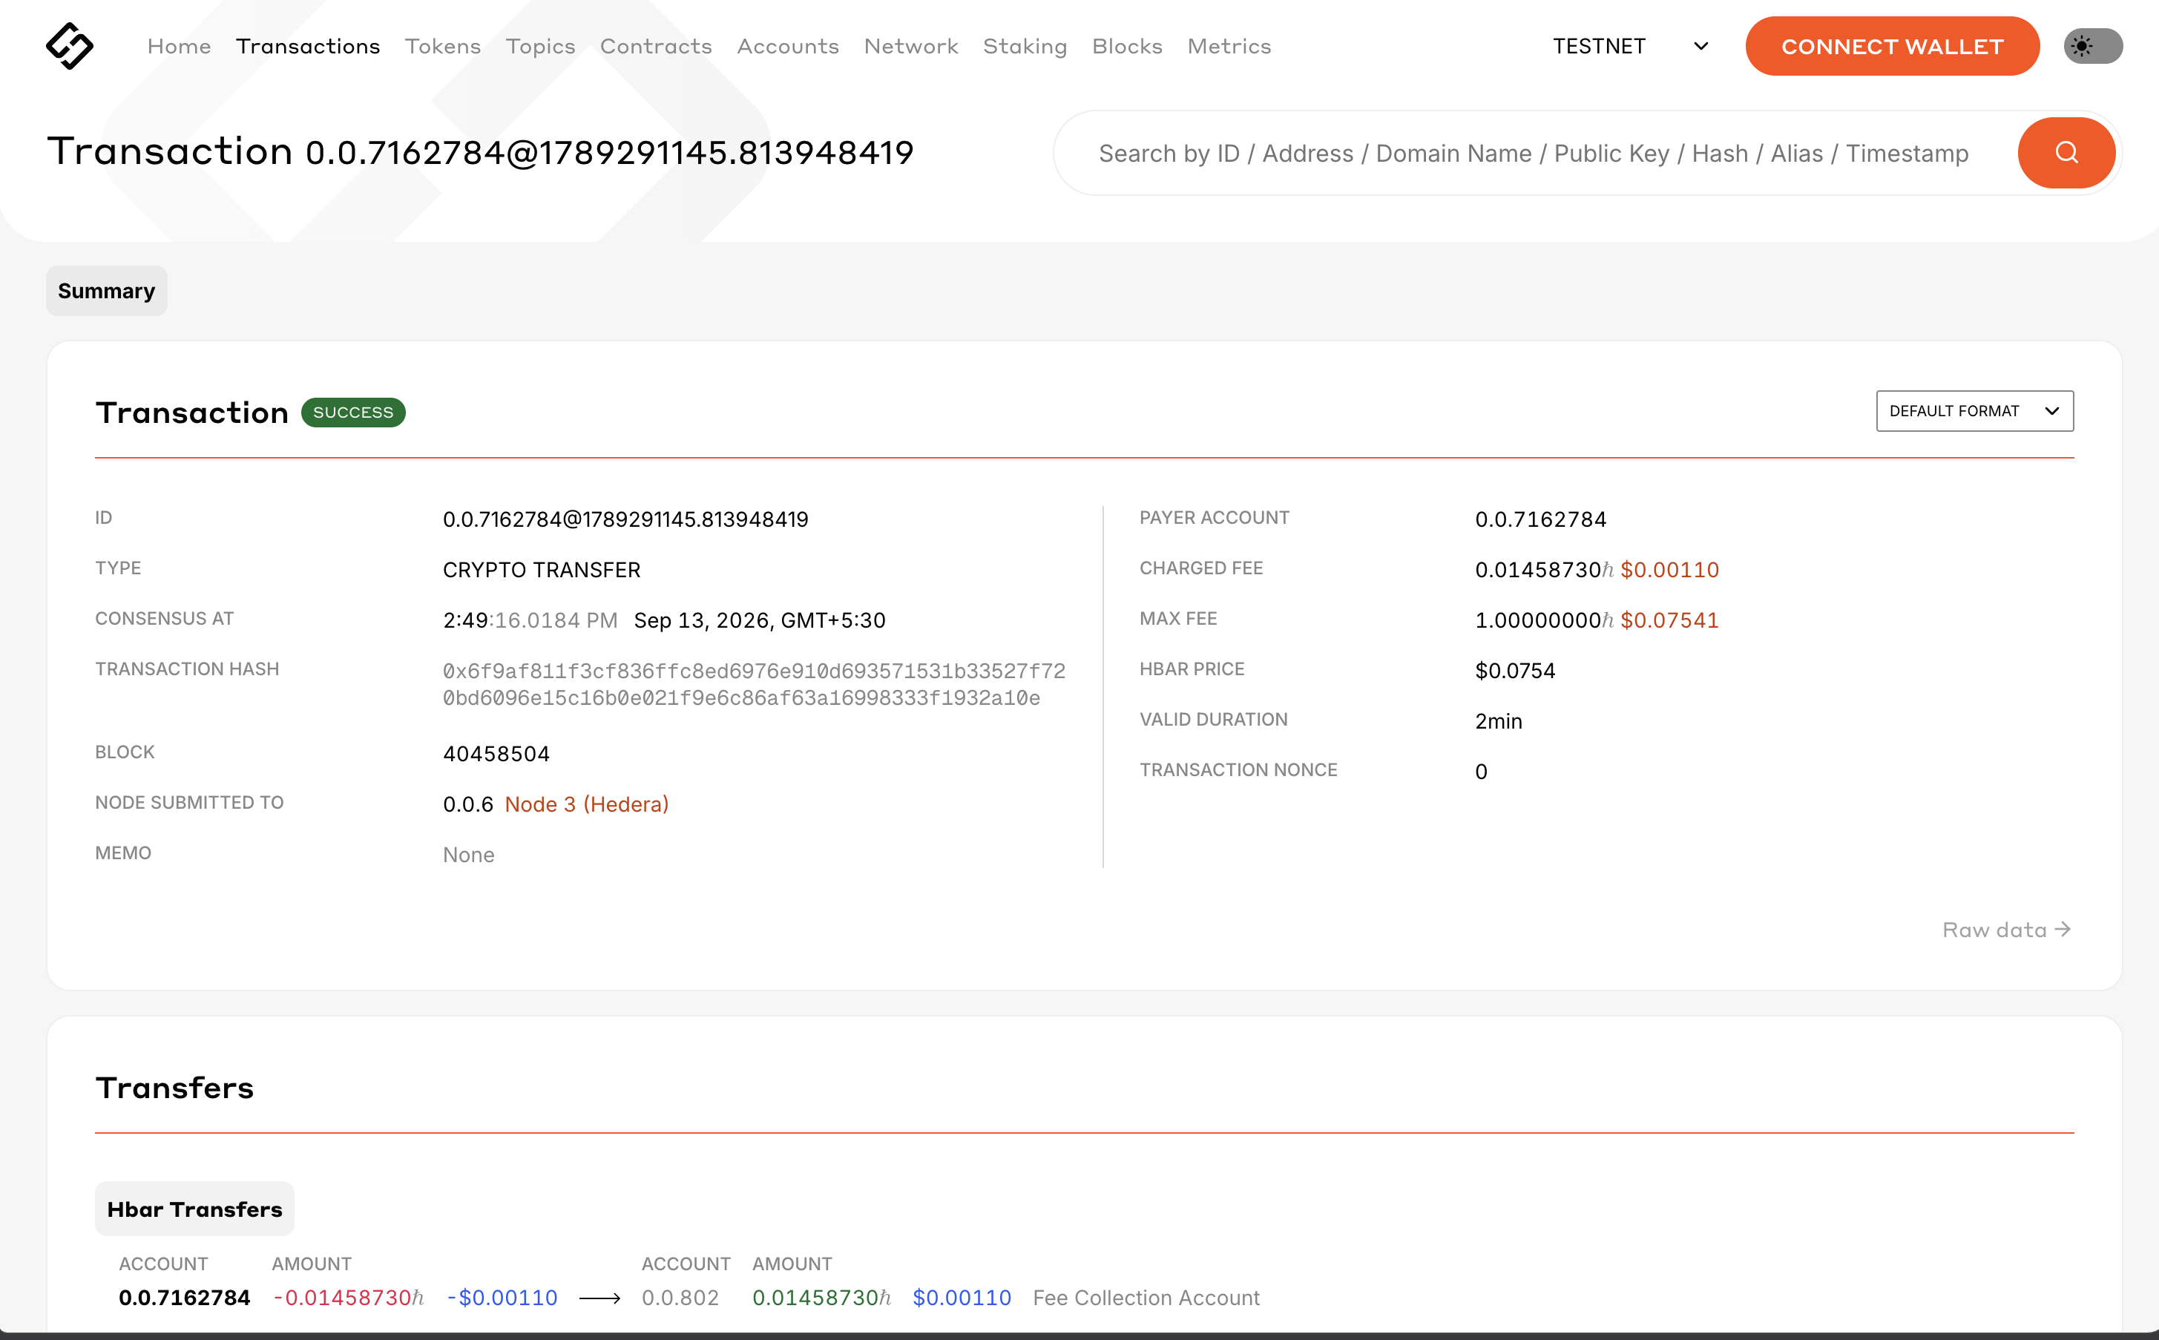The height and width of the screenshot is (1340, 2159).
Task: Click the transaction hash value
Action: point(754,684)
